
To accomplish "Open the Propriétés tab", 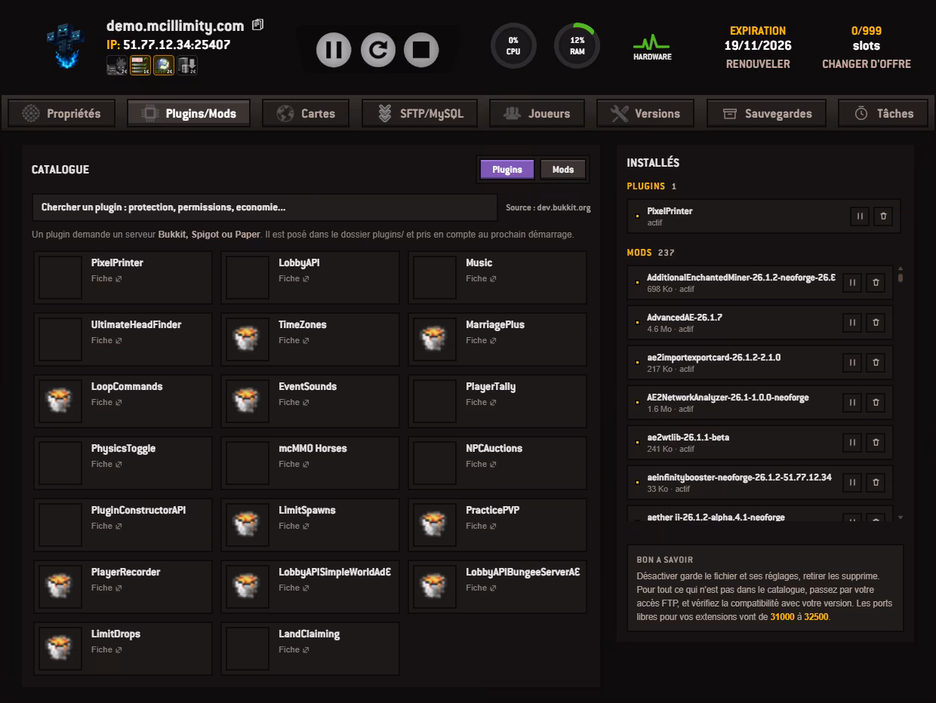I will pyautogui.click(x=61, y=114).
